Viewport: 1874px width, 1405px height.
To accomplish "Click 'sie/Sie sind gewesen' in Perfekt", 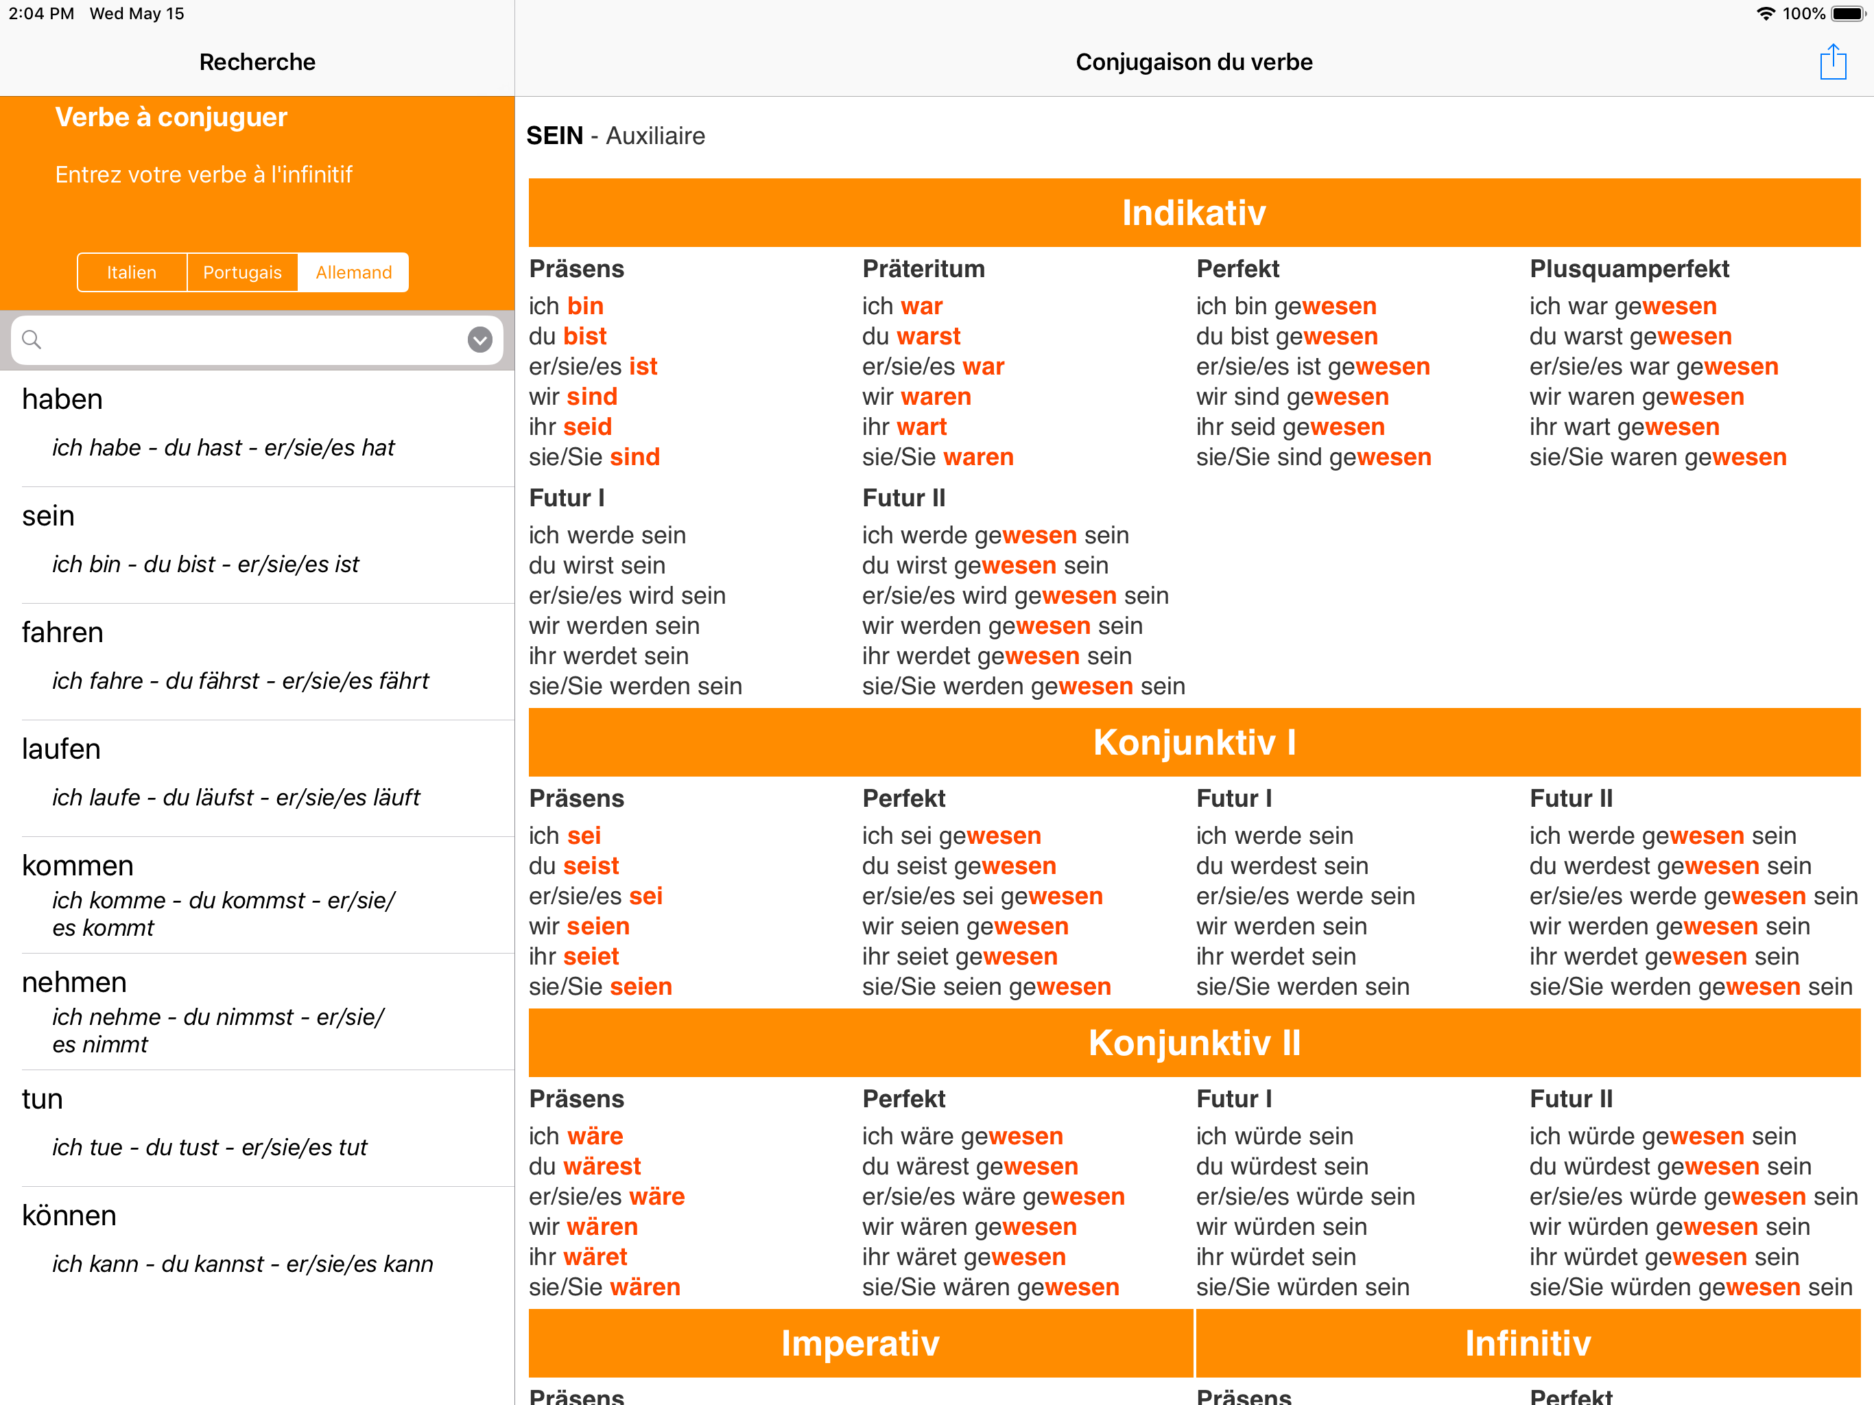I will (x=1313, y=458).
